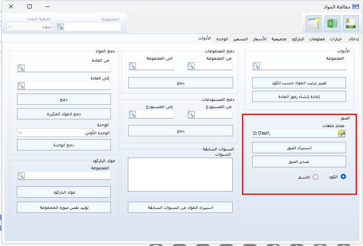The width and height of the screenshot is (363, 246).
Task: Click search icon for من المادة field
Action: click(x=21, y=68)
